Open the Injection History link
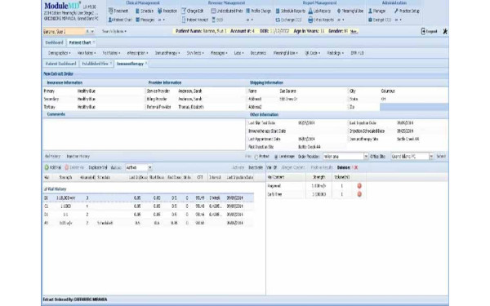The image size is (490, 306). pos(78,157)
